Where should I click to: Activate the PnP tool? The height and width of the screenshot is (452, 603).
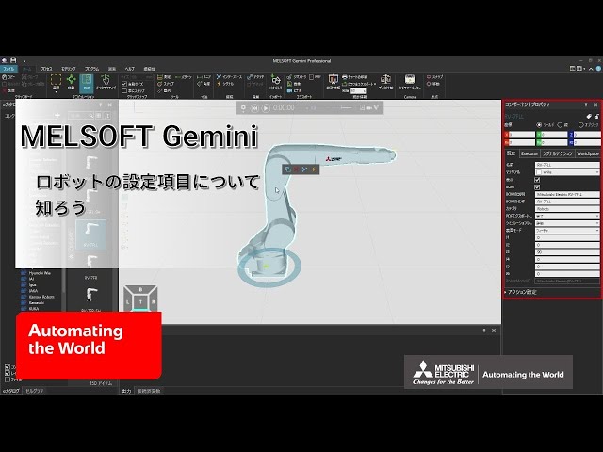pyautogui.click(x=87, y=82)
